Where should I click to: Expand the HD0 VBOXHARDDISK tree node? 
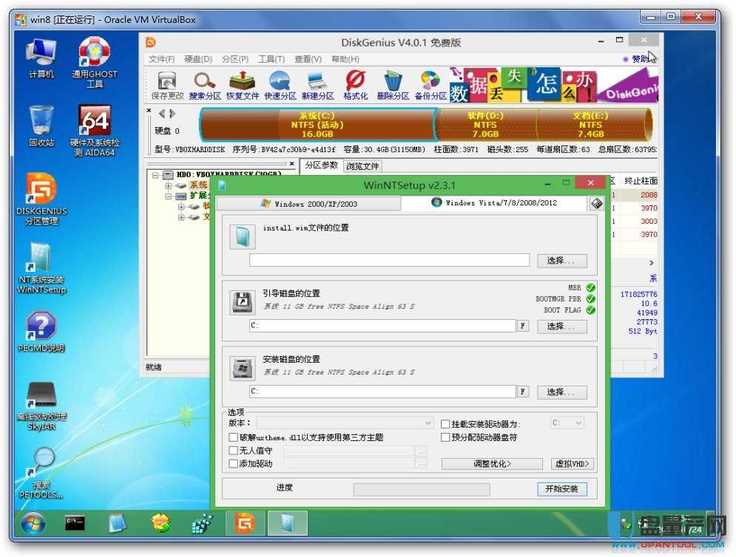156,175
